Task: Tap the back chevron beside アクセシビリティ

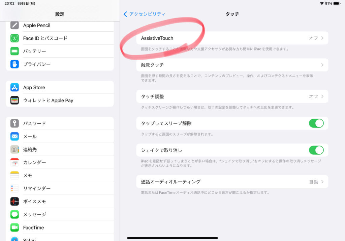Action: coord(125,14)
